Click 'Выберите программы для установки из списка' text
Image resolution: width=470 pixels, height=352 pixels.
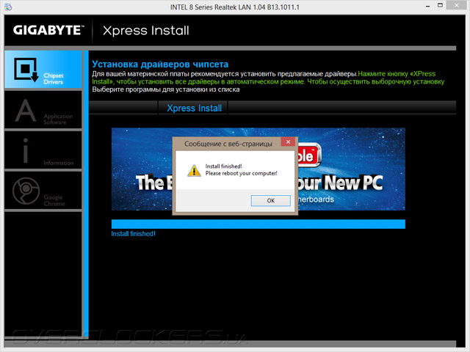pyautogui.click(x=166, y=89)
